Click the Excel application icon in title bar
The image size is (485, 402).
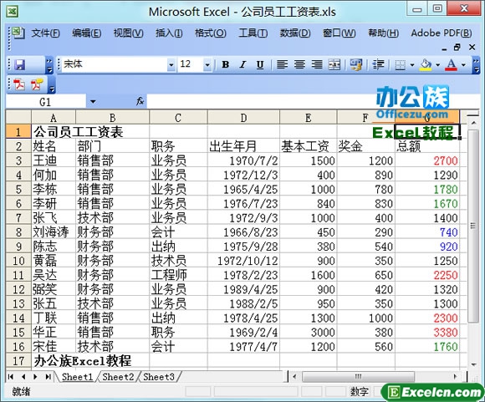12,12
